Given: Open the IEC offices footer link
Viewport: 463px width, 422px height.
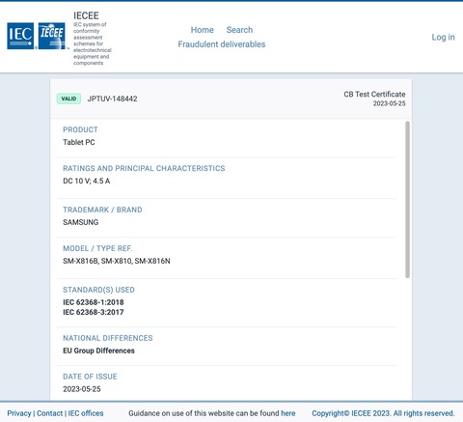Looking at the screenshot, I should coord(86,413).
